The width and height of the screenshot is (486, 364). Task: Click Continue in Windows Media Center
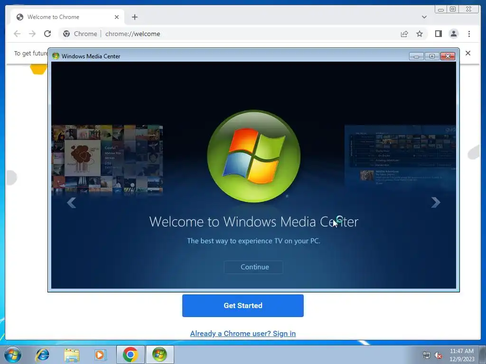click(x=253, y=267)
